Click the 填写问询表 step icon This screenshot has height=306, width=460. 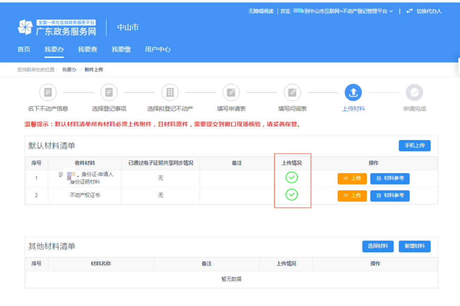coord(292,92)
